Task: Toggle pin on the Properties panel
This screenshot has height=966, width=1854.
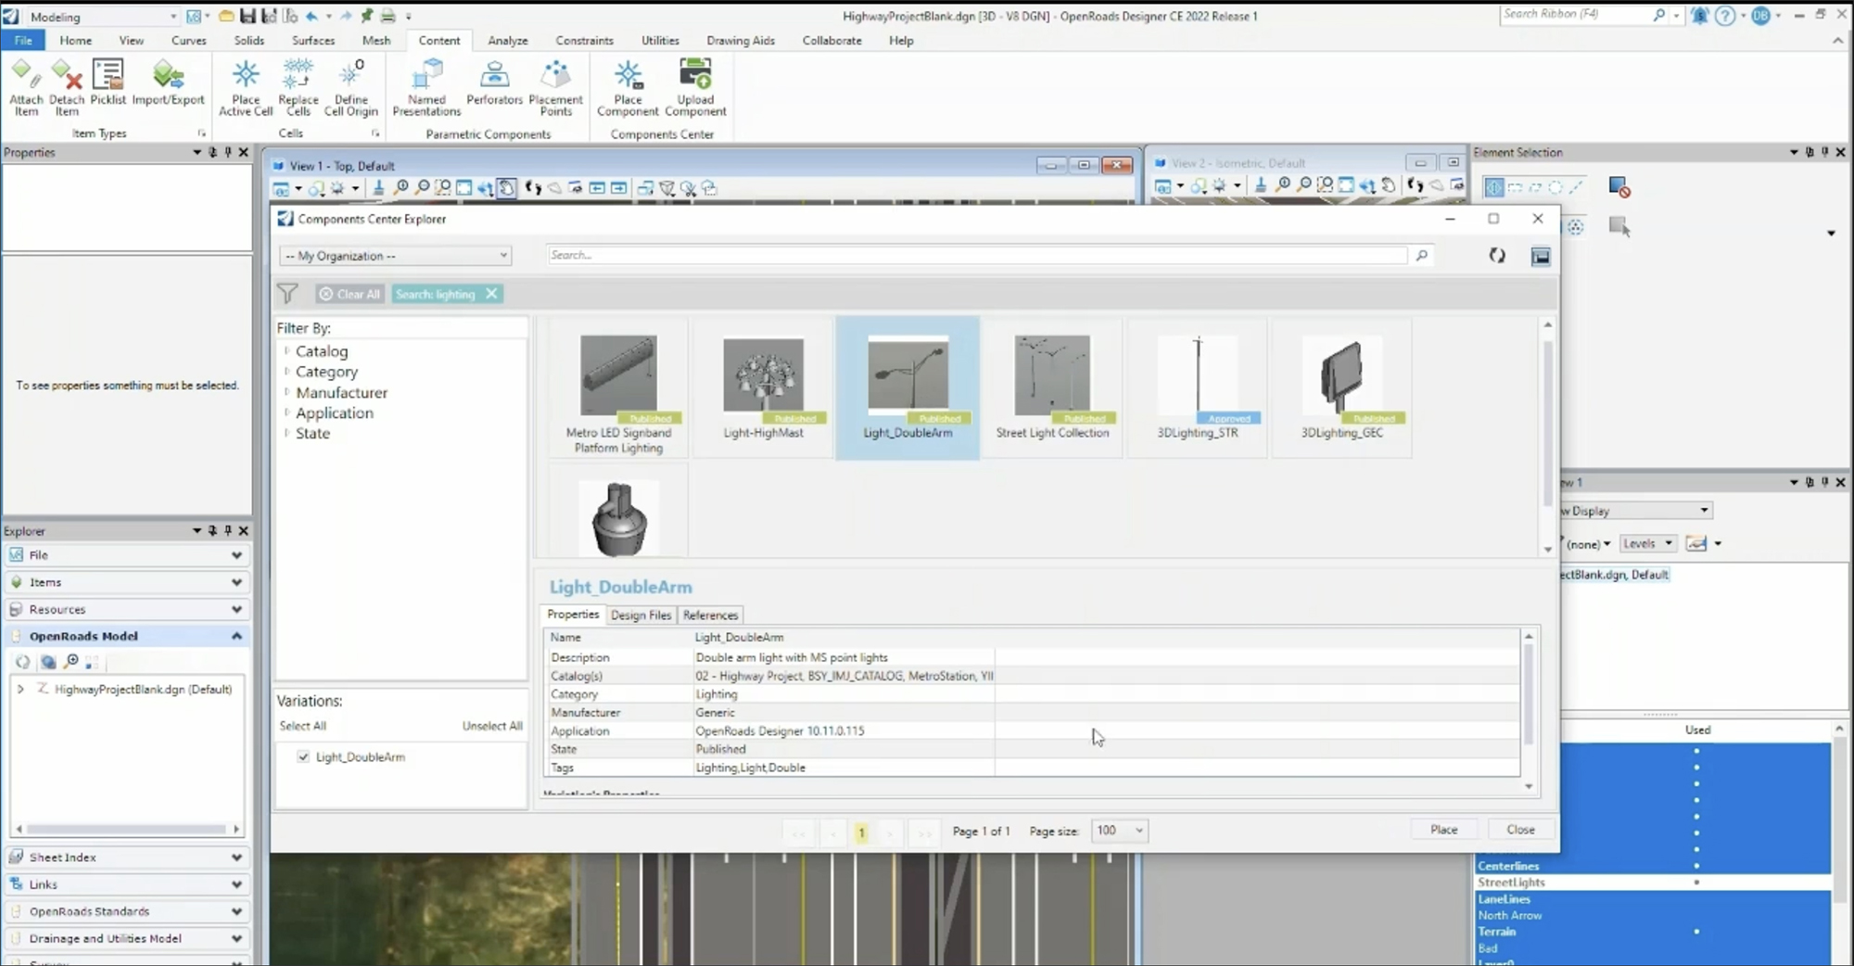Action: pyautogui.click(x=228, y=152)
